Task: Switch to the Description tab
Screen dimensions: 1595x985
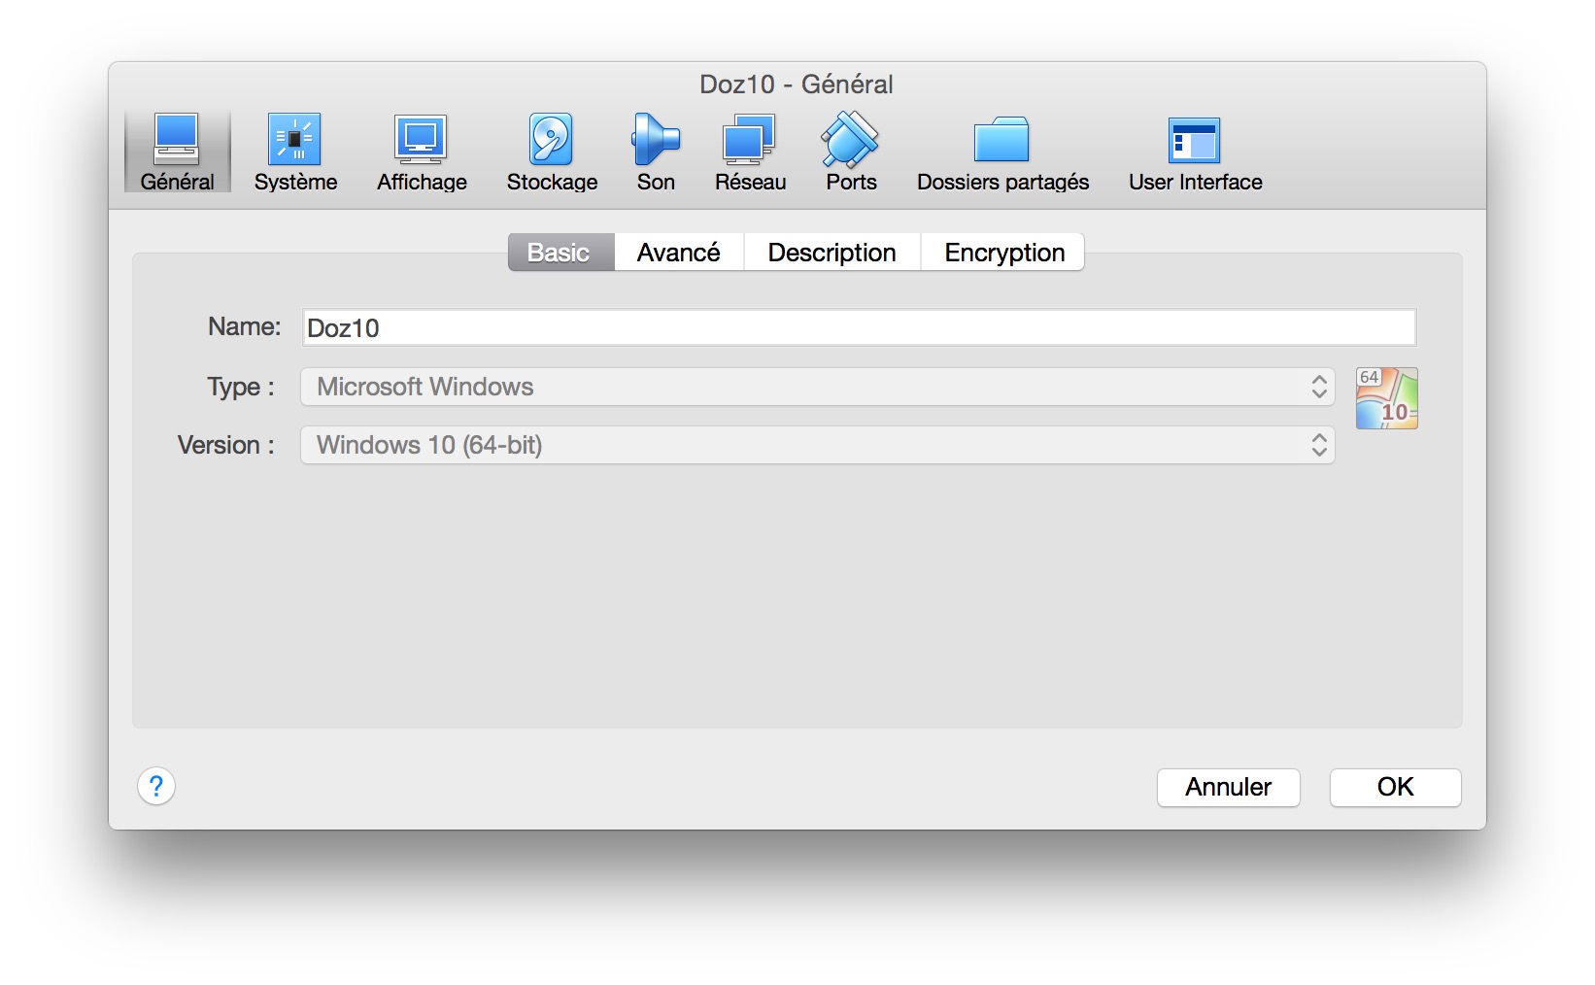Action: click(832, 253)
